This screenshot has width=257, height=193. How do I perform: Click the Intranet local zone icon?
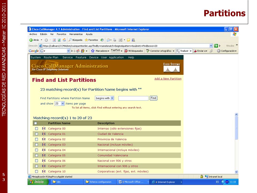click(x=206, y=177)
